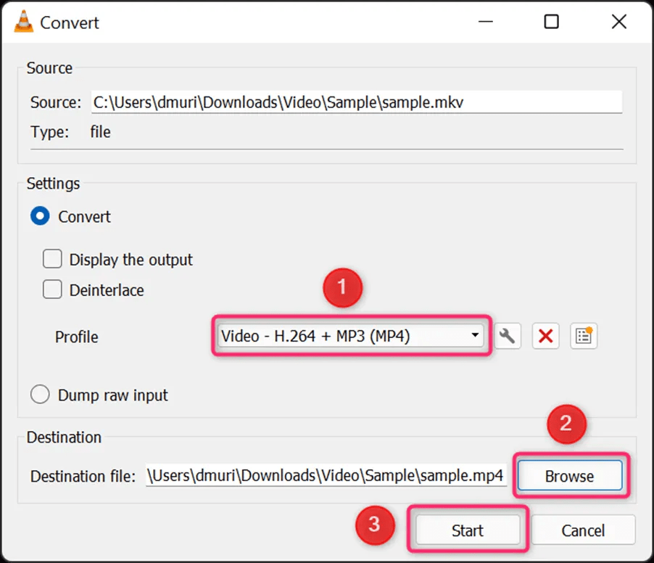
Task: Open the profile editor with the wrench icon
Action: (508, 336)
